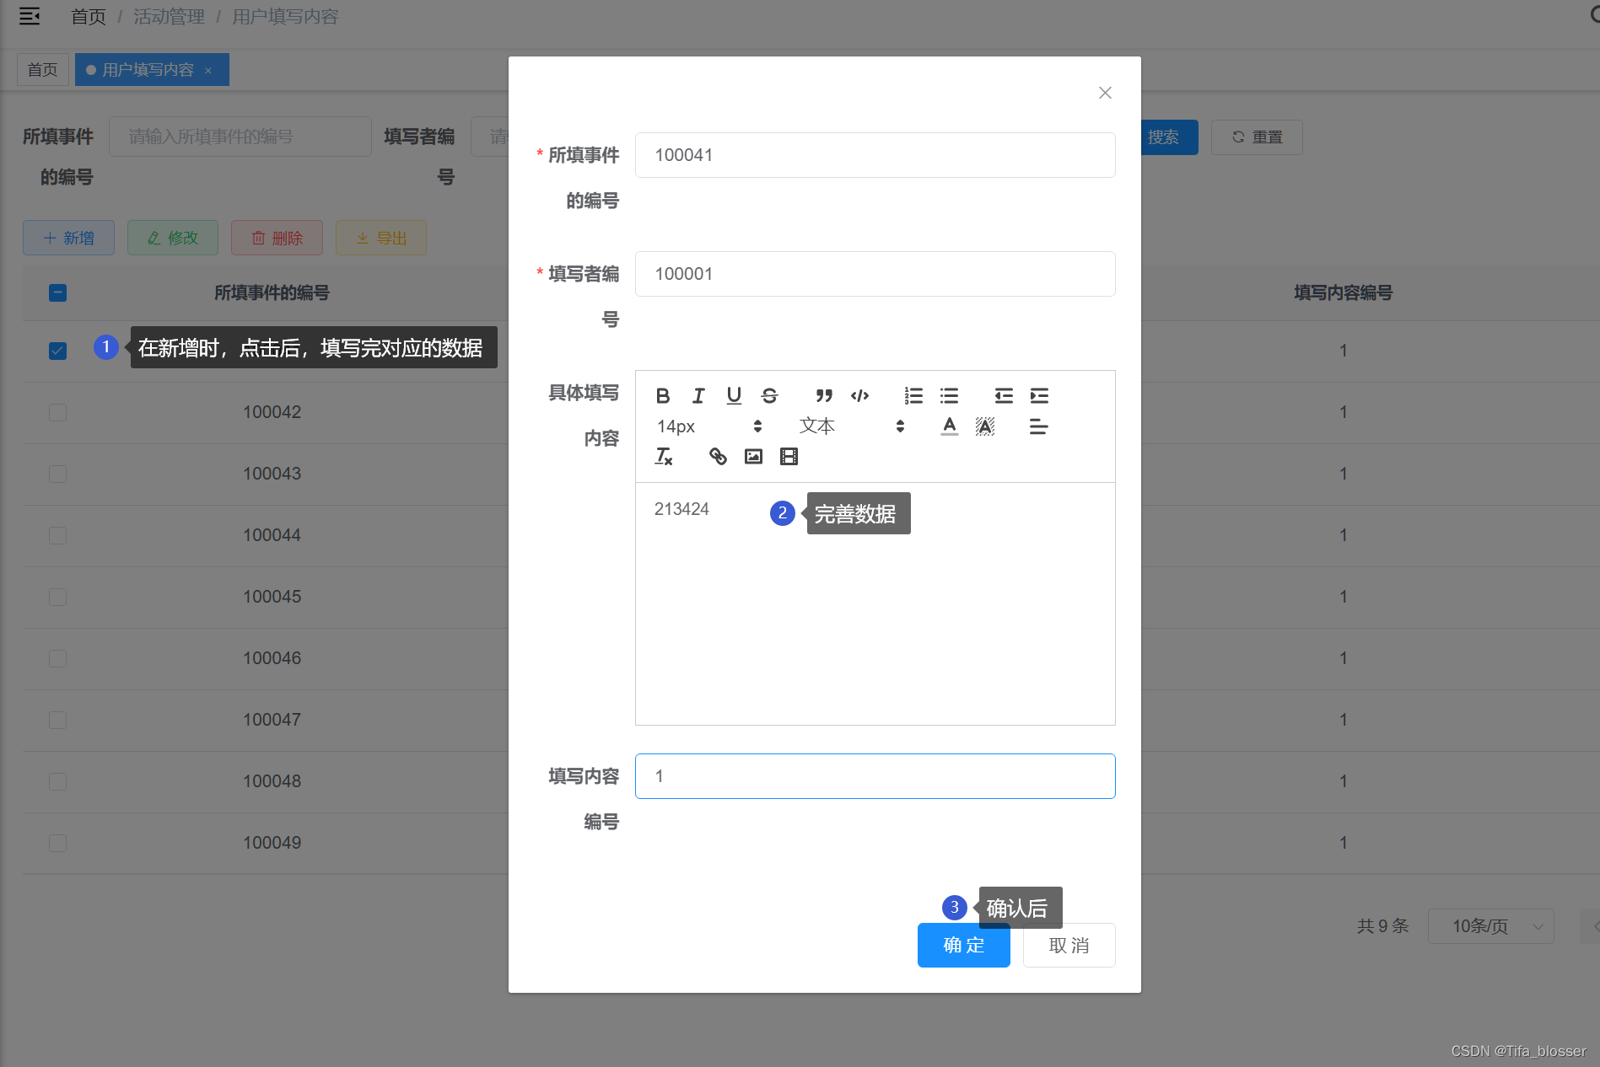Screen dimensions: 1600x1067
Task: Insert a code block via the code icon
Action: pos(859,396)
